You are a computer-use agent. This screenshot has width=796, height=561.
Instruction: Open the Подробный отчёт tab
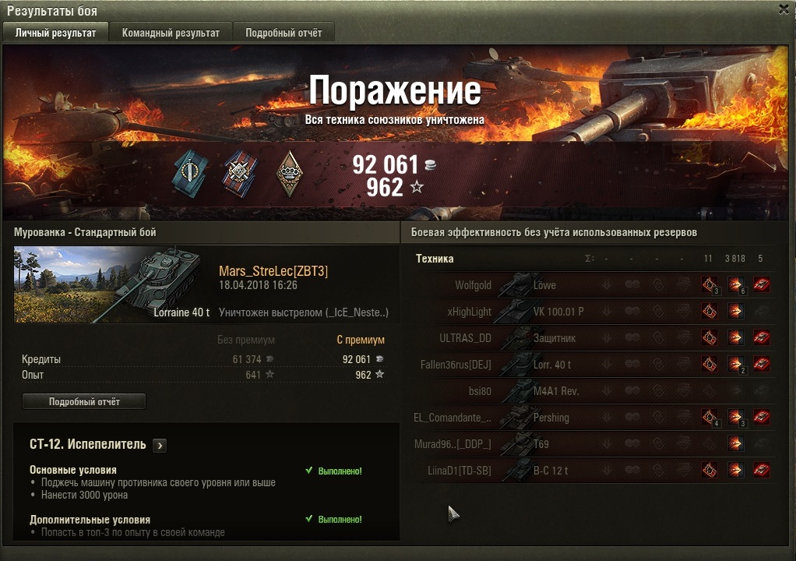tap(284, 33)
